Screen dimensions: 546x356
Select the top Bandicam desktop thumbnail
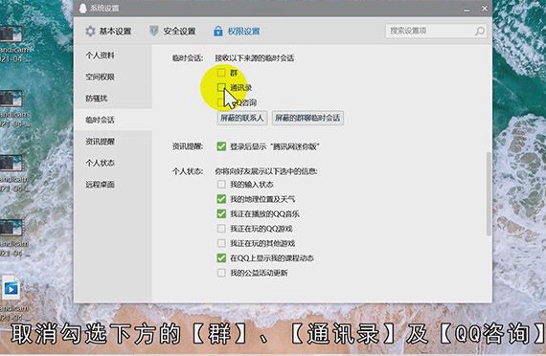point(11,34)
